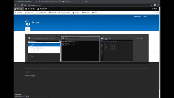Click the My account link

click(x=137, y=16)
